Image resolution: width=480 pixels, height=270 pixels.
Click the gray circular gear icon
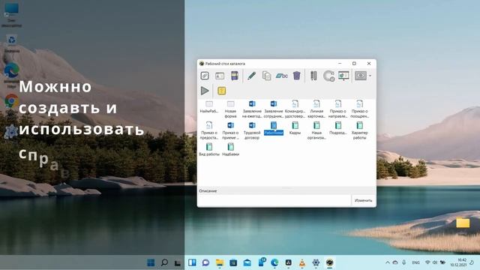328,76
